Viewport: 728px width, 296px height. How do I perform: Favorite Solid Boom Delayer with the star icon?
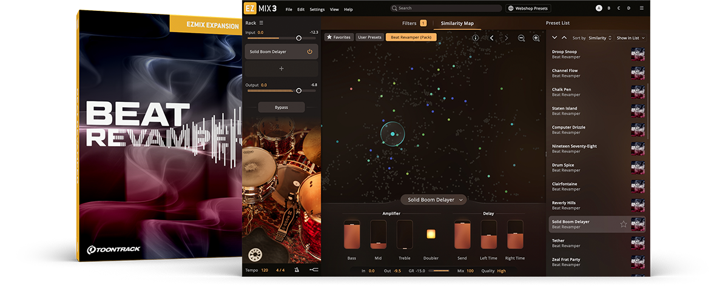[624, 224]
